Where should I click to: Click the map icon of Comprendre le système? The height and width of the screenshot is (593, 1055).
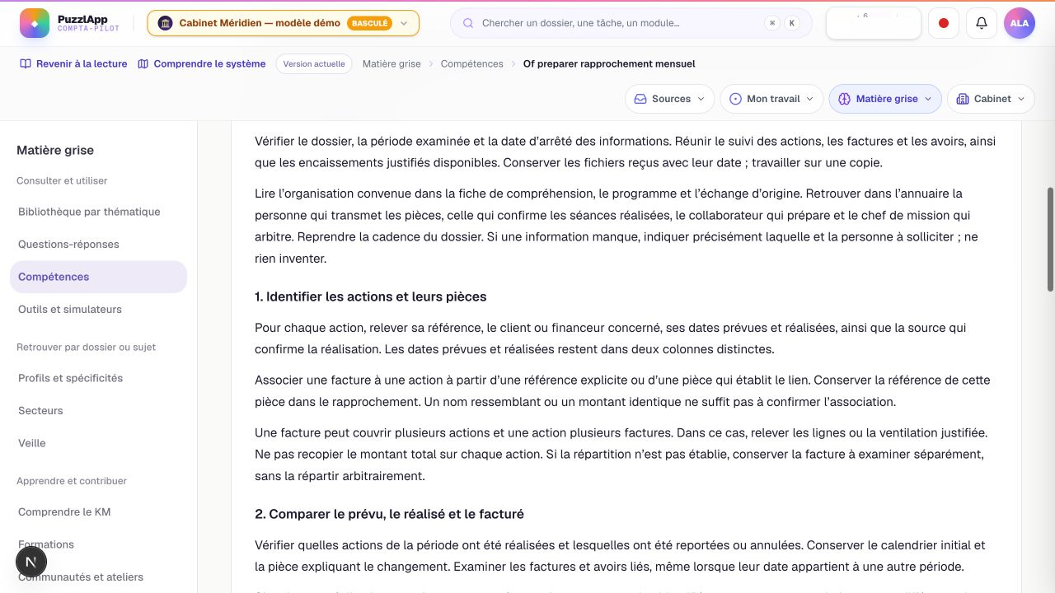pyautogui.click(x=143, y=63)
